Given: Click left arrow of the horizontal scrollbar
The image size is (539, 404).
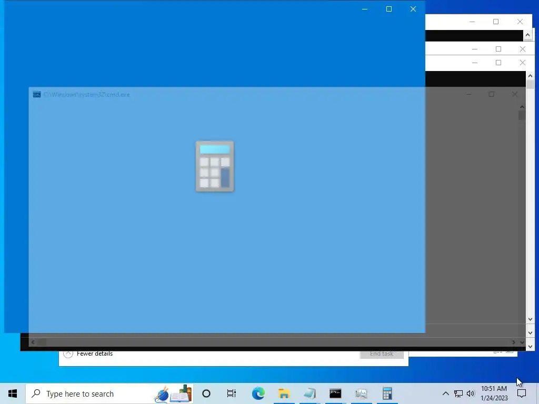Looking at the screenshot, I should (x=33, y=342).
